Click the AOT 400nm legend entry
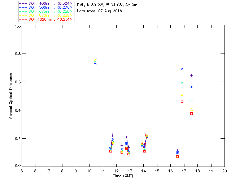 click(45, 3)
